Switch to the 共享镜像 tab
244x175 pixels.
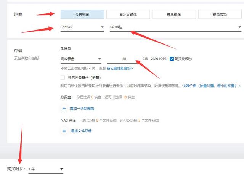[174, 14]
